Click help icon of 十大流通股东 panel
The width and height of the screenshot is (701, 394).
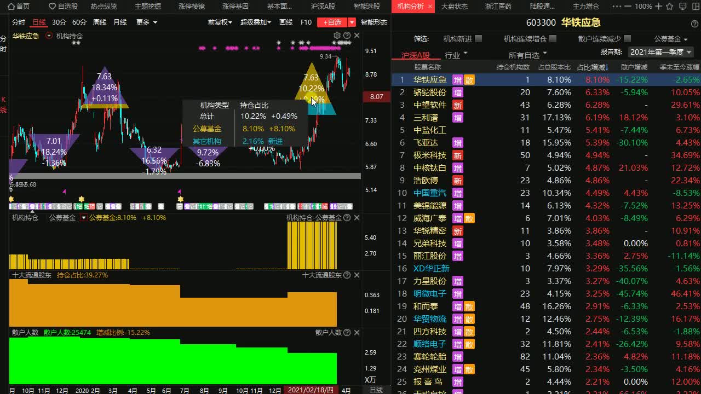point(347,275)
